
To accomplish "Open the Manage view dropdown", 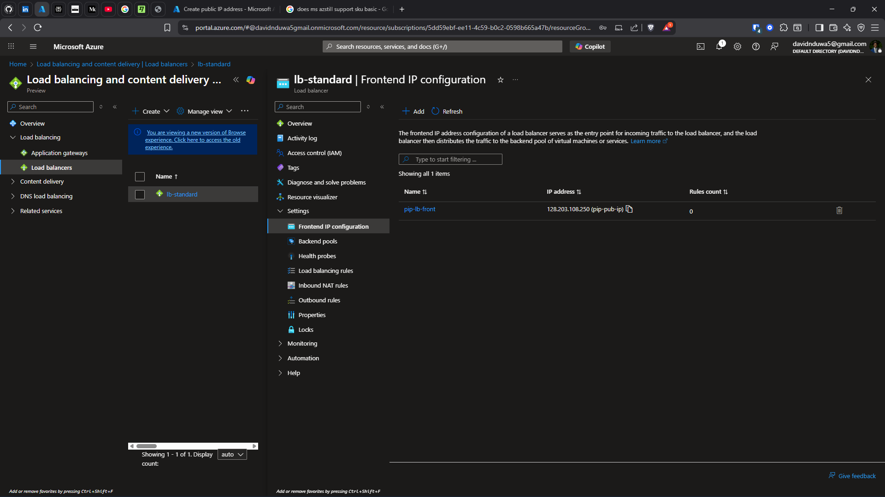I will (x=205, y=111).
